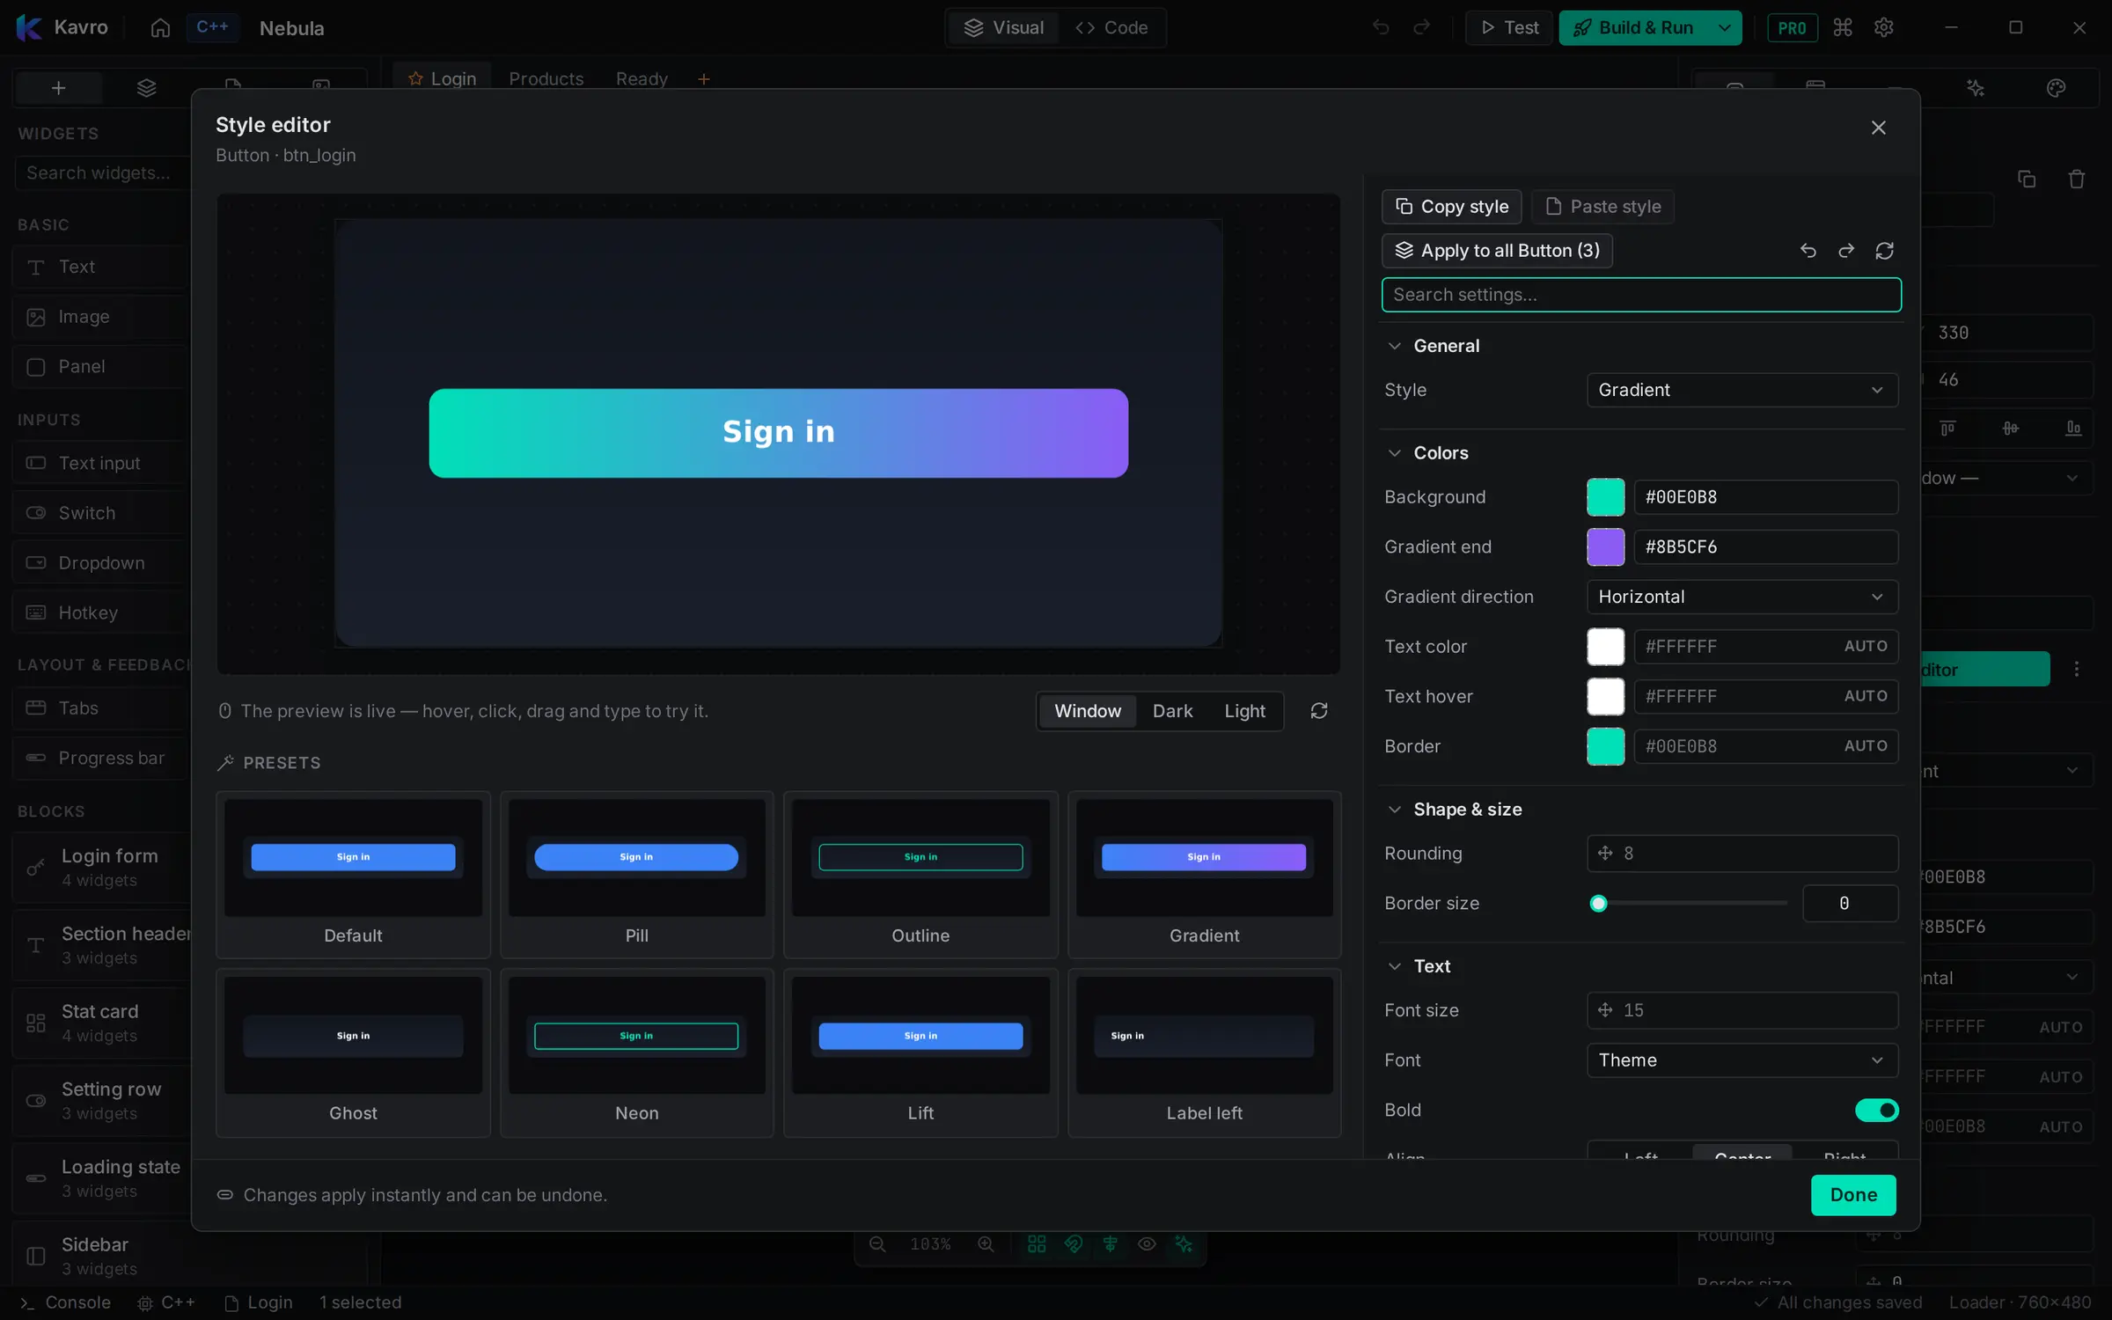Image resolution: width=2112 pixels, height=1320 pixels.
Task: Collapse the Colors section
Action: 1394,453
